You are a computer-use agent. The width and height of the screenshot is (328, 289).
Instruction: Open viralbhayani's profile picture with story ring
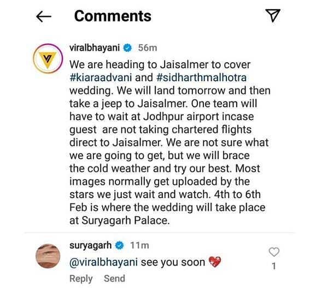click(48, 58)
